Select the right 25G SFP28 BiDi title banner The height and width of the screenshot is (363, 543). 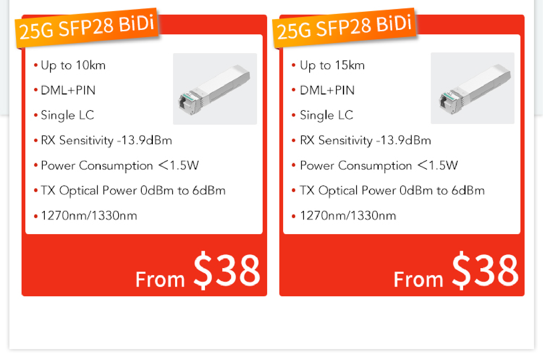[x=344, y=27]
